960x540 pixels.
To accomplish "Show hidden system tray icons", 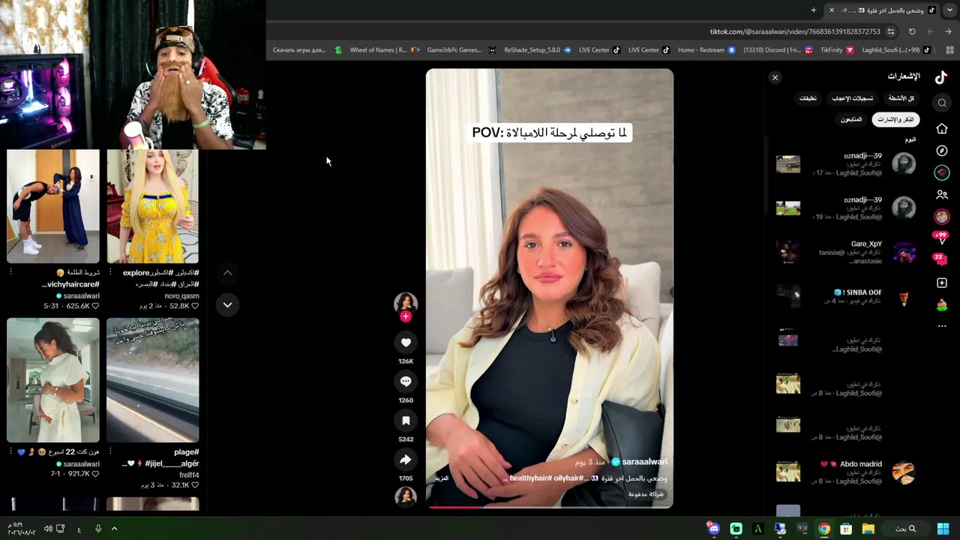I will point(114,529).
